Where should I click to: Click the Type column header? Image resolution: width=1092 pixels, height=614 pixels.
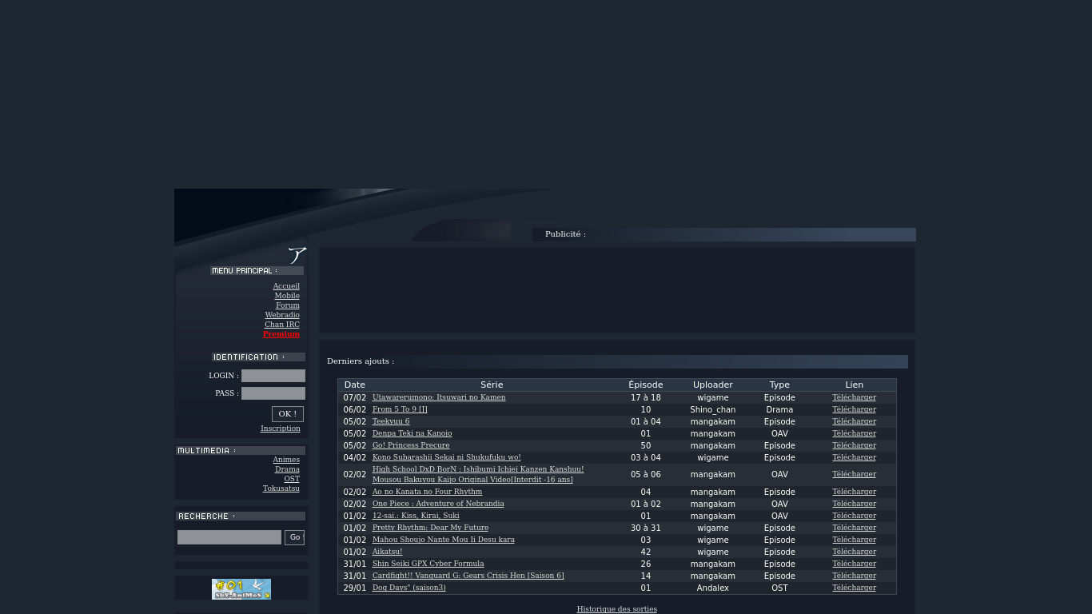coord(779,385)
